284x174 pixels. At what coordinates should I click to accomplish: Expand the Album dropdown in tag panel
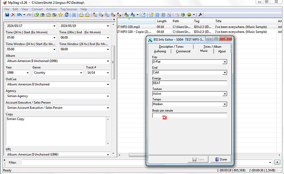[x=108, y=61]
